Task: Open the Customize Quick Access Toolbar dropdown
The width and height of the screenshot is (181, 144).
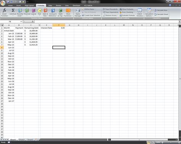Action: coord(28,2)
